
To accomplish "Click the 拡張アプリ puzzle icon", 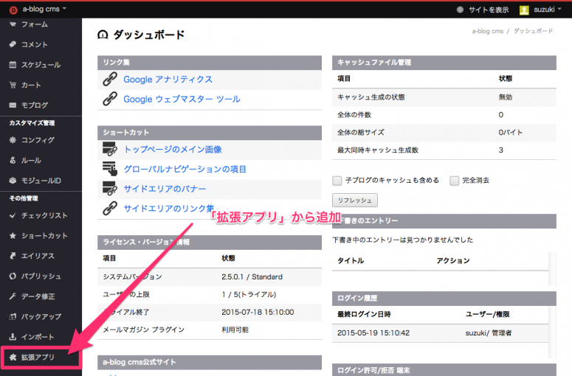I will click(13, 357).
